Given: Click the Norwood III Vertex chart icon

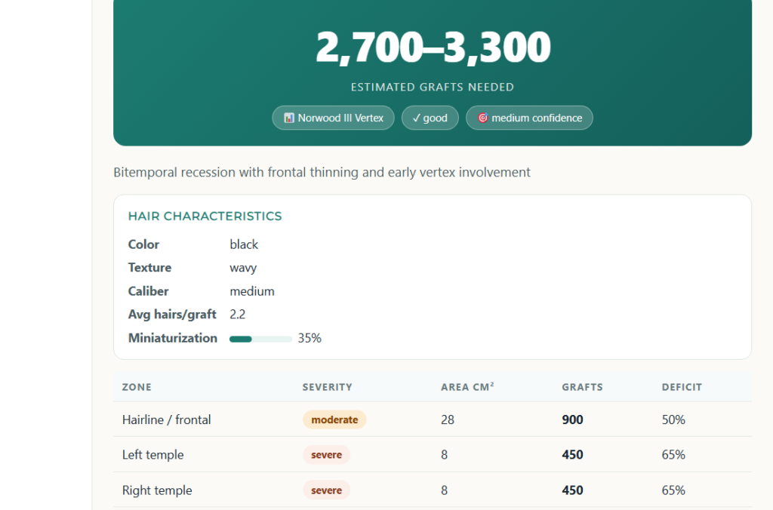Looking at the screenshot, I should point(289,118).
